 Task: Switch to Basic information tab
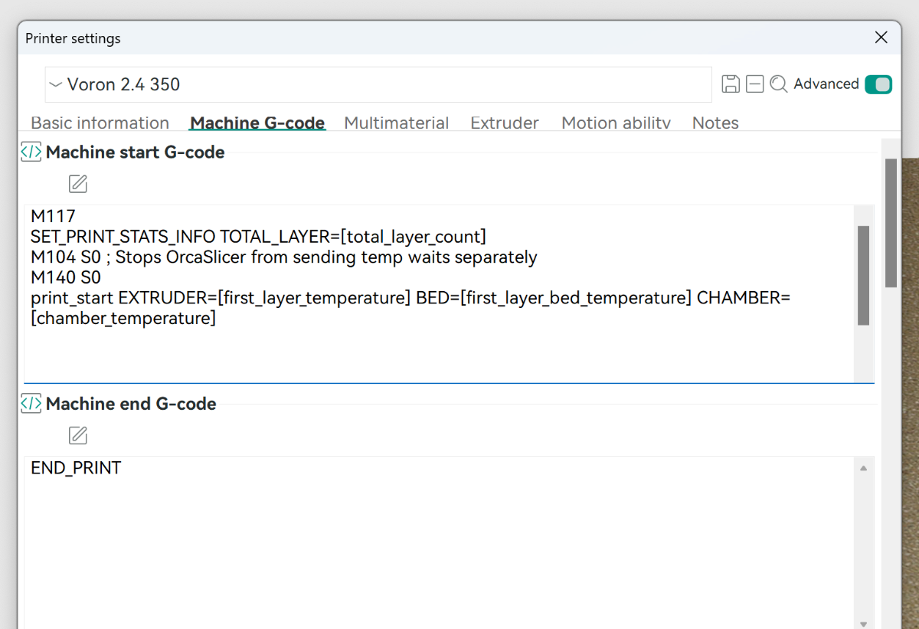pyautogui.click(x=100, y=123)
